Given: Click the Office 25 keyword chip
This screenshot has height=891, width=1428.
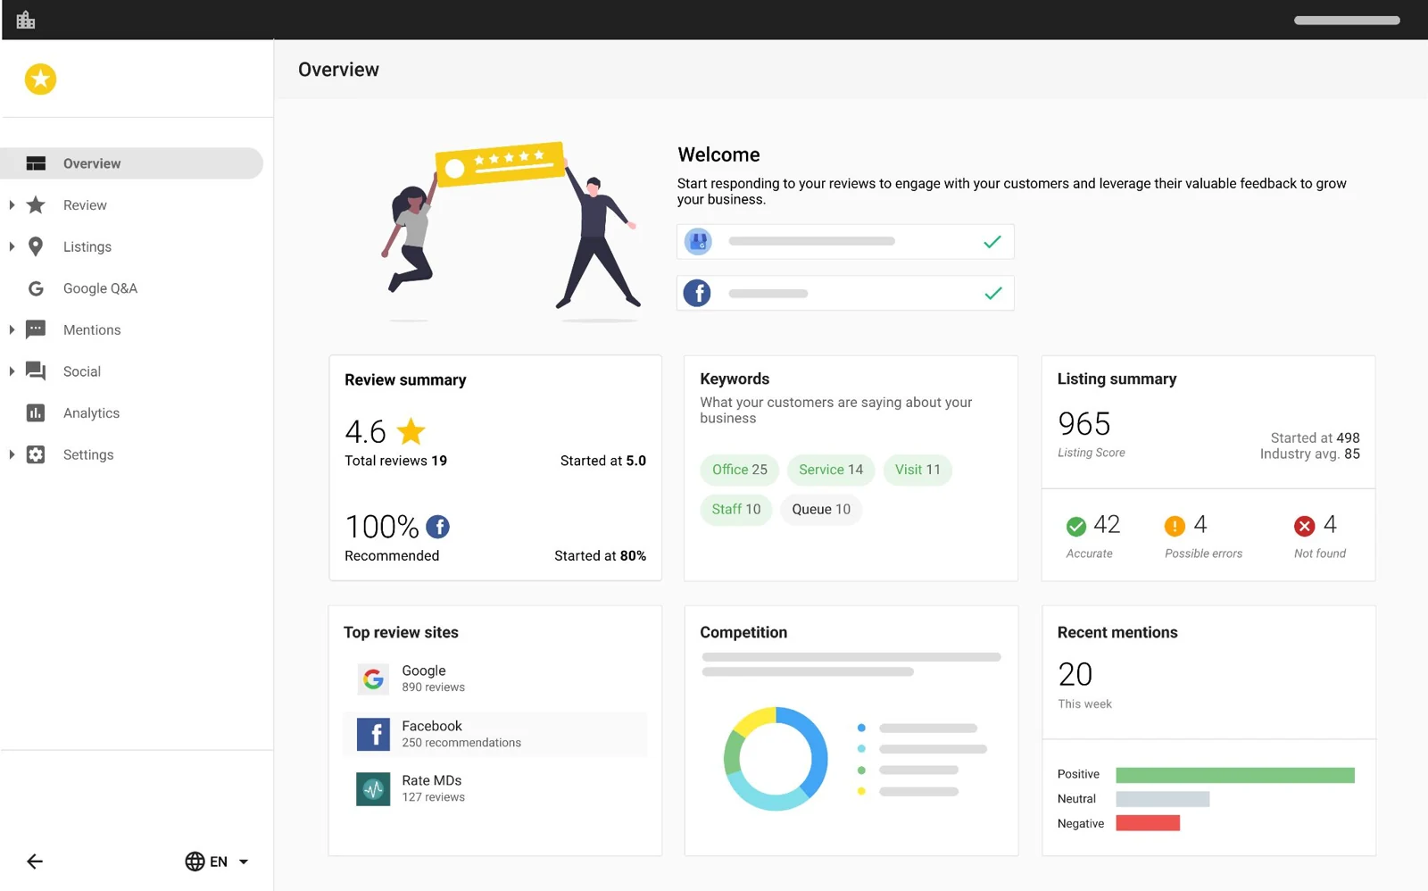Looking at the screenshot, I should 740,470.
